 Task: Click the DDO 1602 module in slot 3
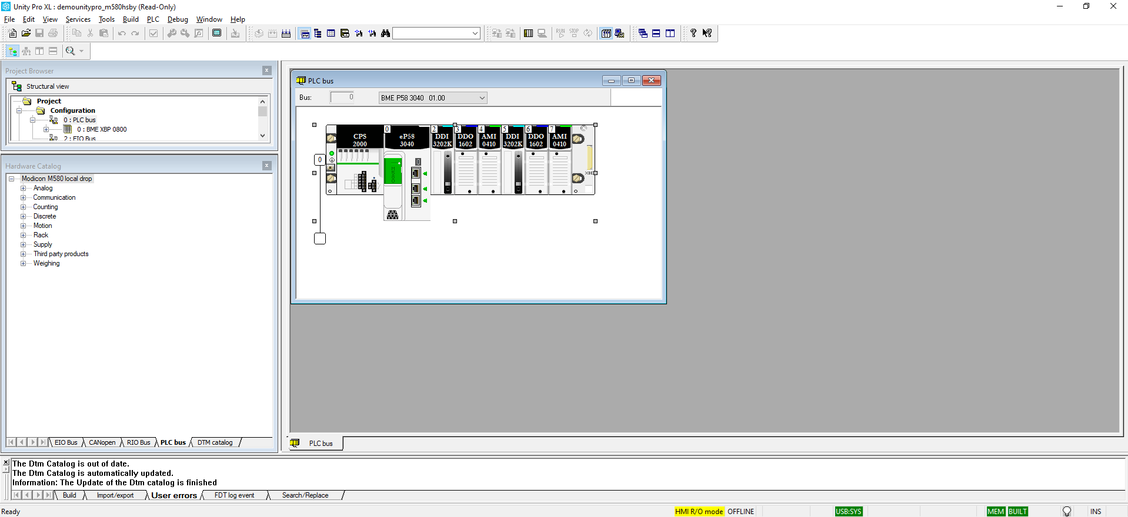pyautogui.click(x=466, y=160)
